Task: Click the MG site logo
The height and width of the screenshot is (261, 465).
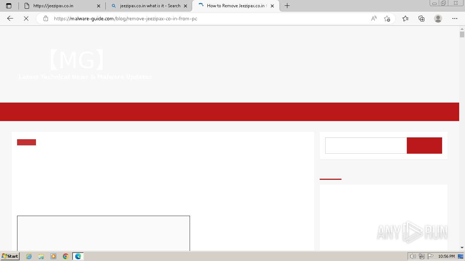Action: 77,60
